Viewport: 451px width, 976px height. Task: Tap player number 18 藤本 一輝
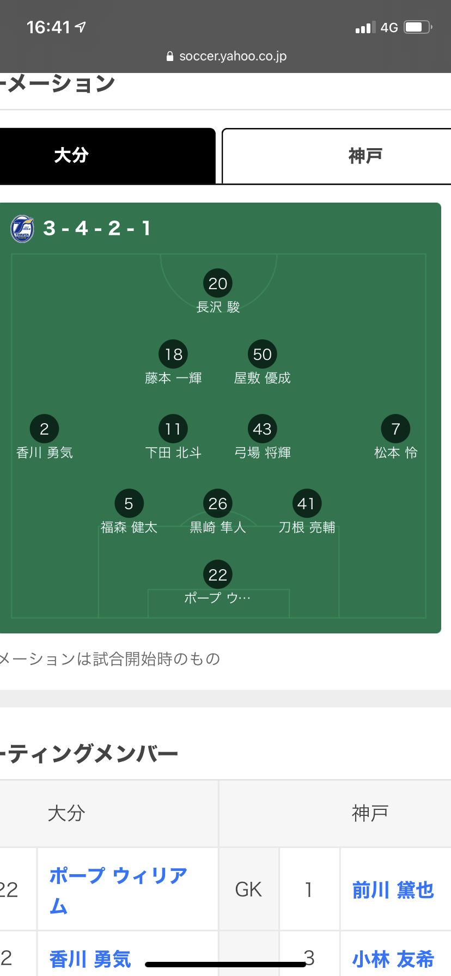[174, 363]
